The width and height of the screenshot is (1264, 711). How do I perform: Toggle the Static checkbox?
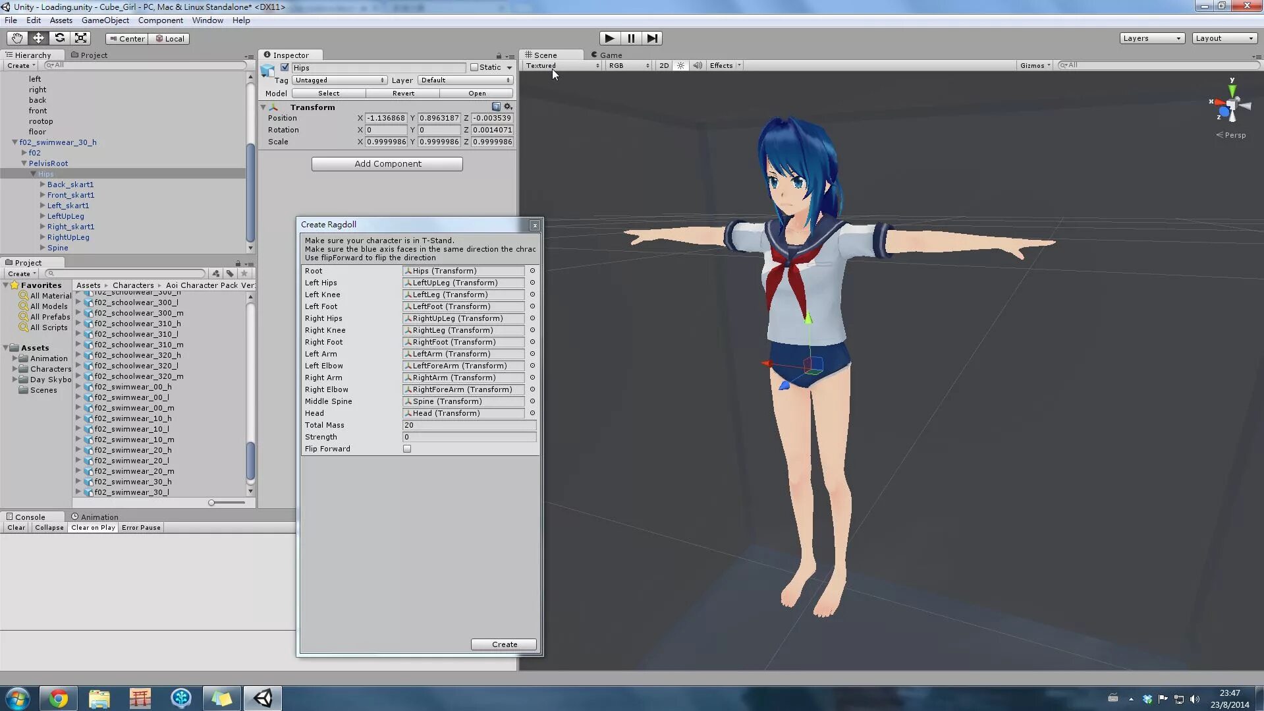tap(474, 67)
